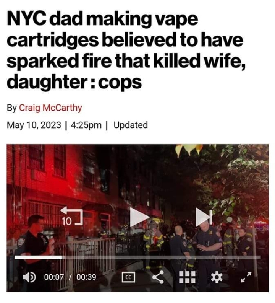This screenshot has width=275, height=303.
Task: Skip to the next video
Action: (x=204, y=217)
